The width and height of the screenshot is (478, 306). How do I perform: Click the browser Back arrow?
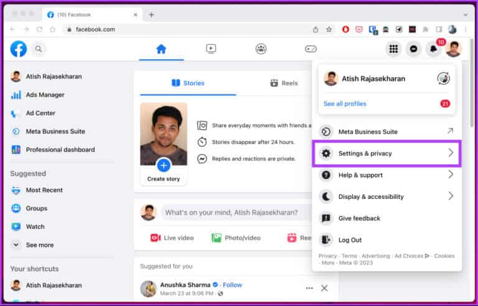pos(12,30)
